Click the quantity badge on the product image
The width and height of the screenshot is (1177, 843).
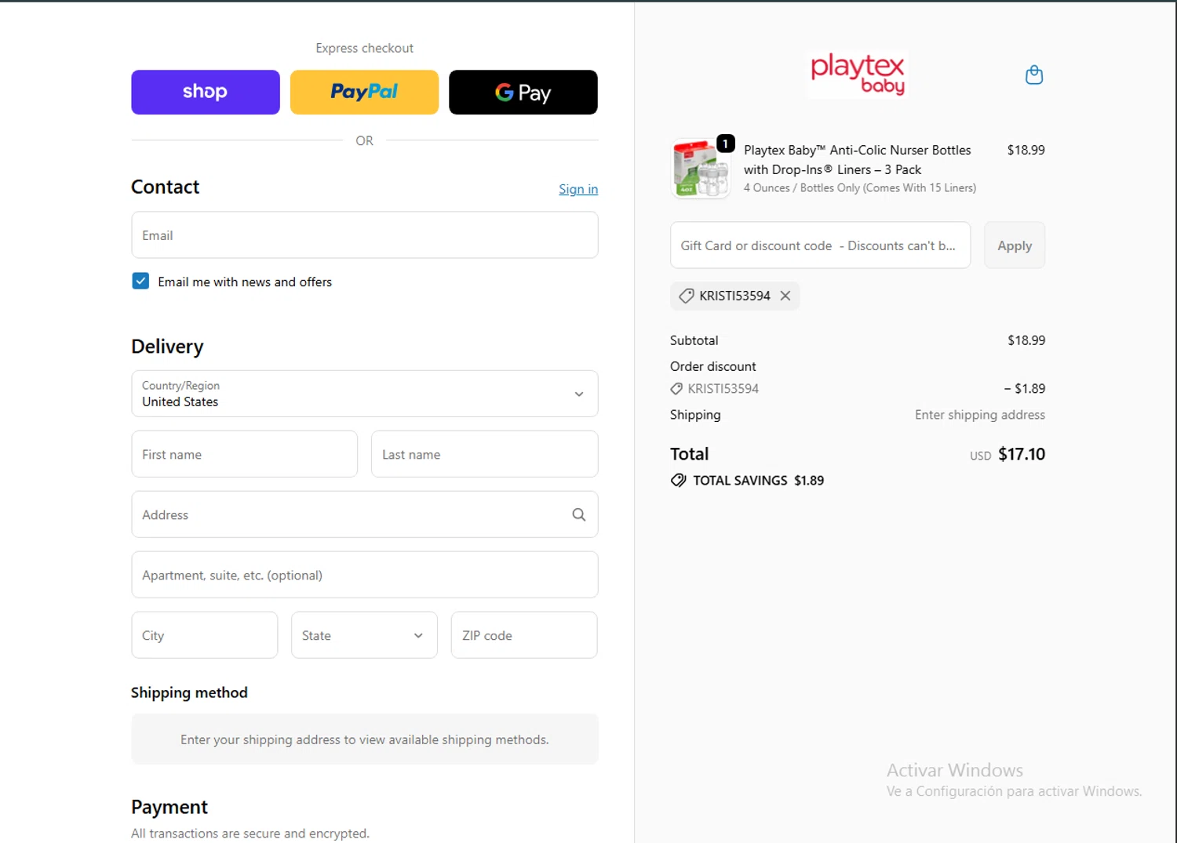[726, 144]
